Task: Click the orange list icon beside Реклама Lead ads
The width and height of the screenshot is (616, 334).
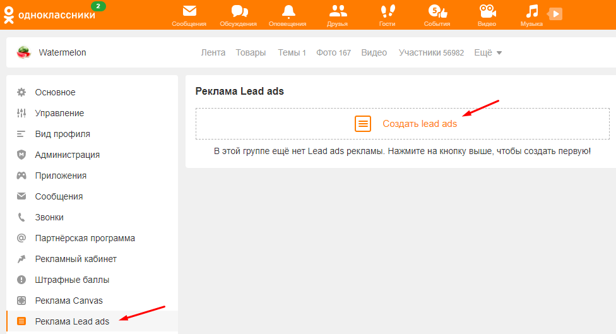Action: [x=21, y=321]
